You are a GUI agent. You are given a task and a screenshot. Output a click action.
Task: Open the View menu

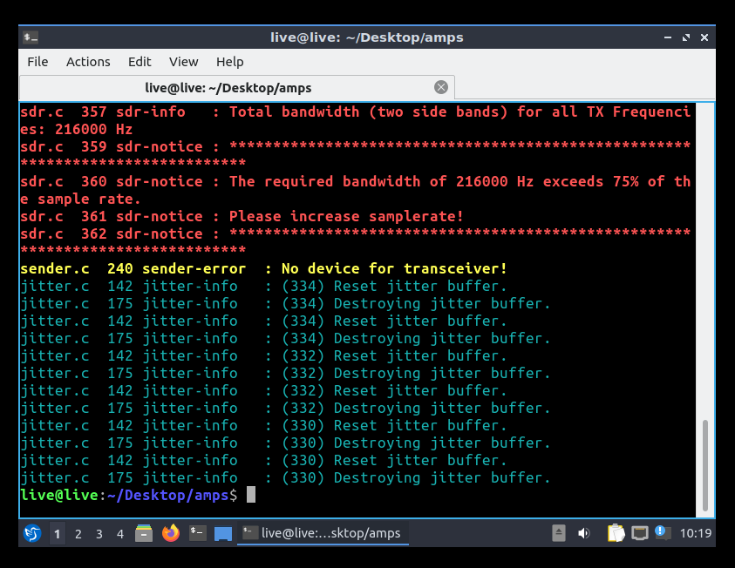[184, 62]
